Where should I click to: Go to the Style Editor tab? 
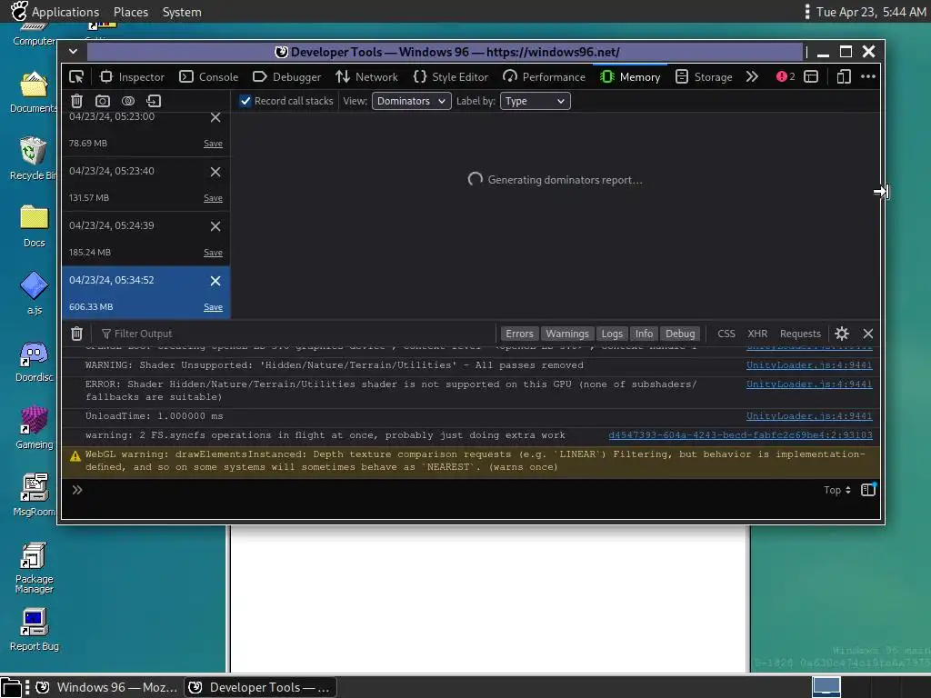pyautogui.click(x=451, y=77)
